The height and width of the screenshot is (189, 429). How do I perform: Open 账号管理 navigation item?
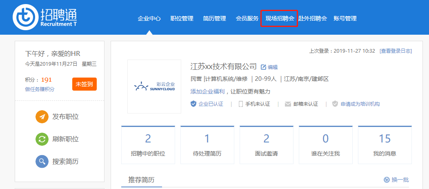pyautogui.click(x=345, y=18)
